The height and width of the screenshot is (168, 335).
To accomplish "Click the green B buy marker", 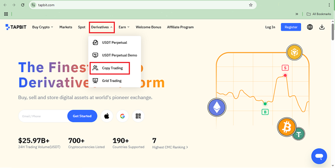I will pos(265,112).
